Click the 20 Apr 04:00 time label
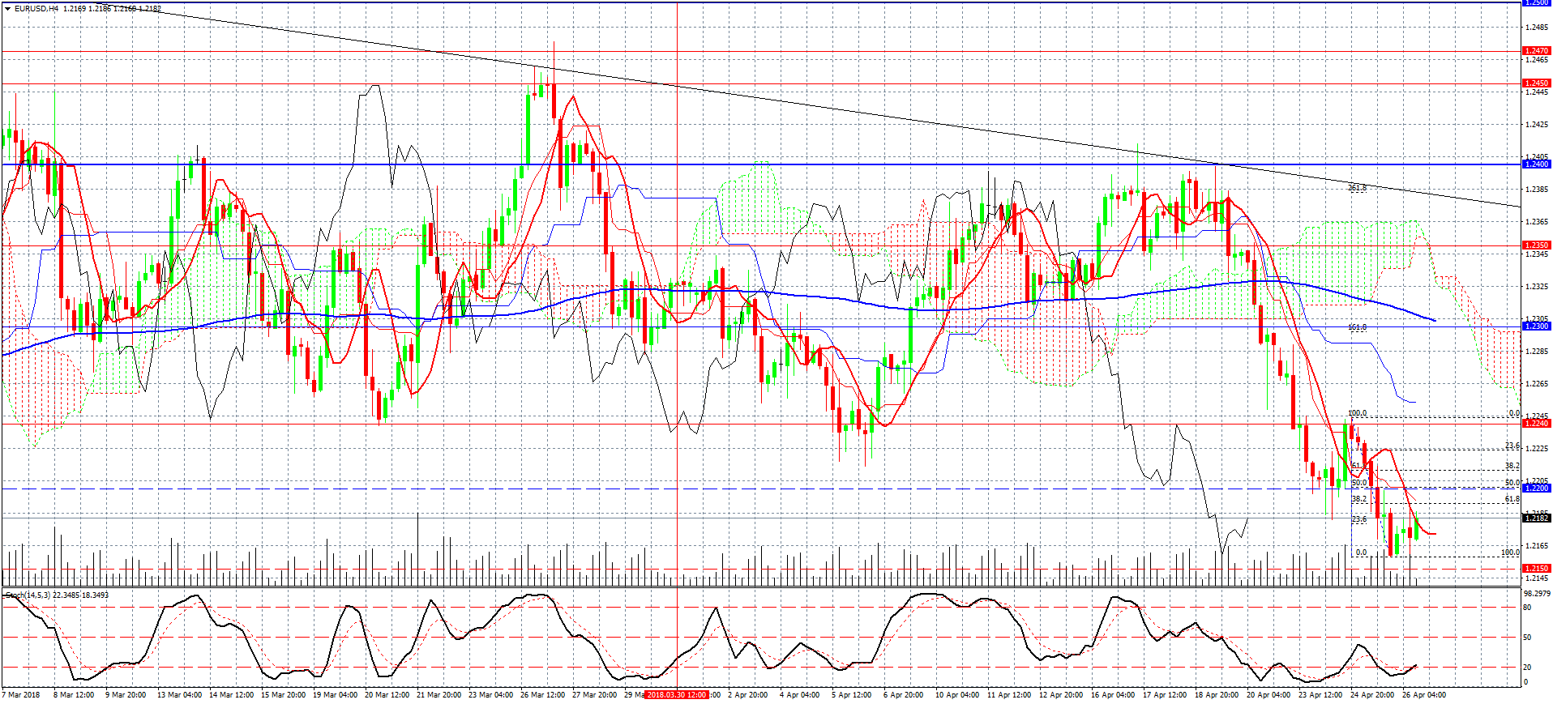 (x=1268, y=695)
